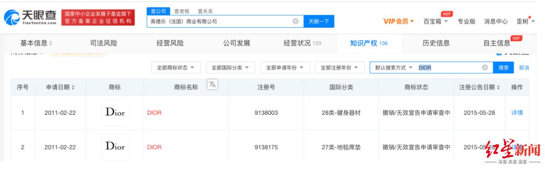Expand 百宝箱 menu
The image size is (545, 169).
click(x=436, y=22)
